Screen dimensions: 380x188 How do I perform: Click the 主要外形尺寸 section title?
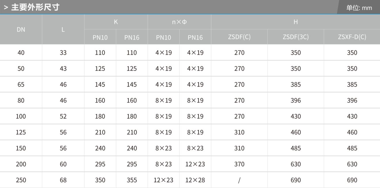35,7
